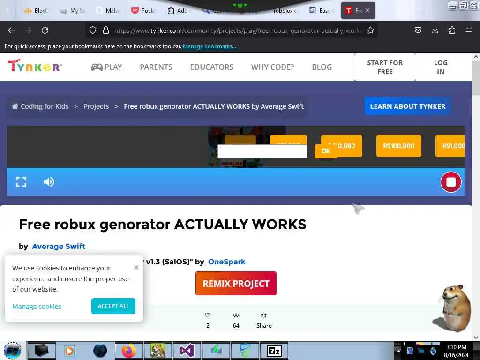Open the Manage bookmarks link

[210, 46]
